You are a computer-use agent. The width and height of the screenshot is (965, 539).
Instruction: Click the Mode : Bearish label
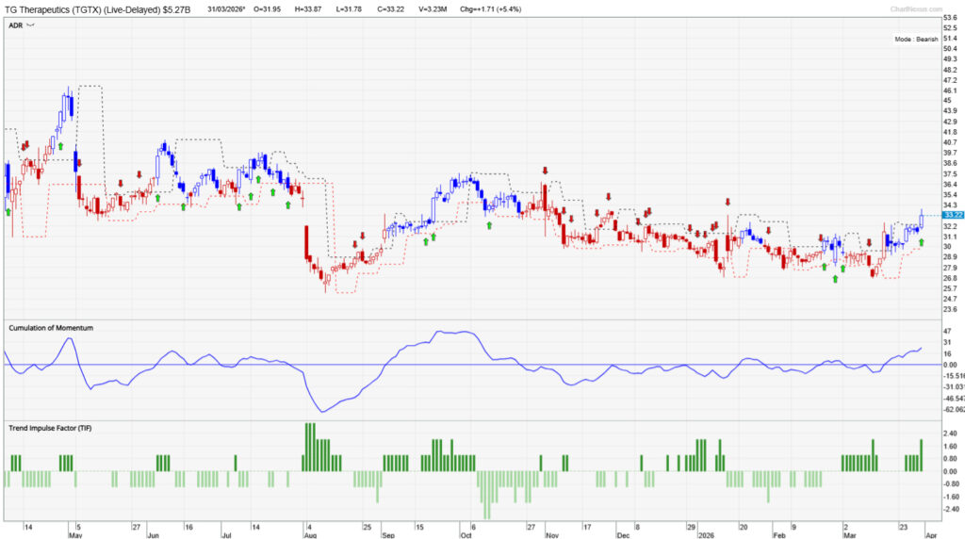(x=916, y=39)
